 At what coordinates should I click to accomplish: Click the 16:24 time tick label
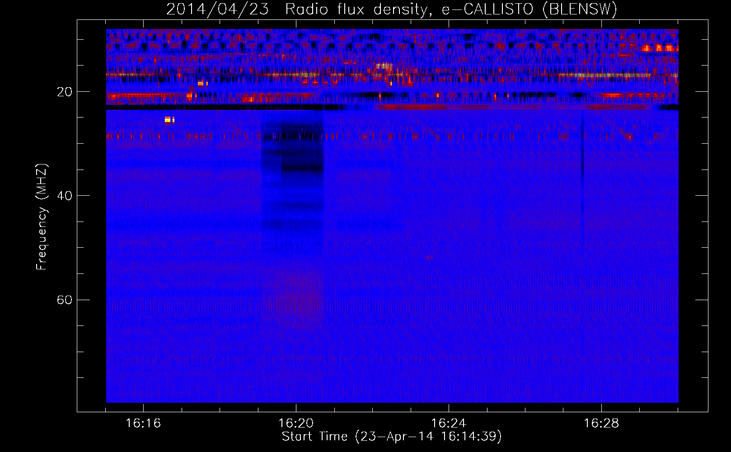[449, 424]
